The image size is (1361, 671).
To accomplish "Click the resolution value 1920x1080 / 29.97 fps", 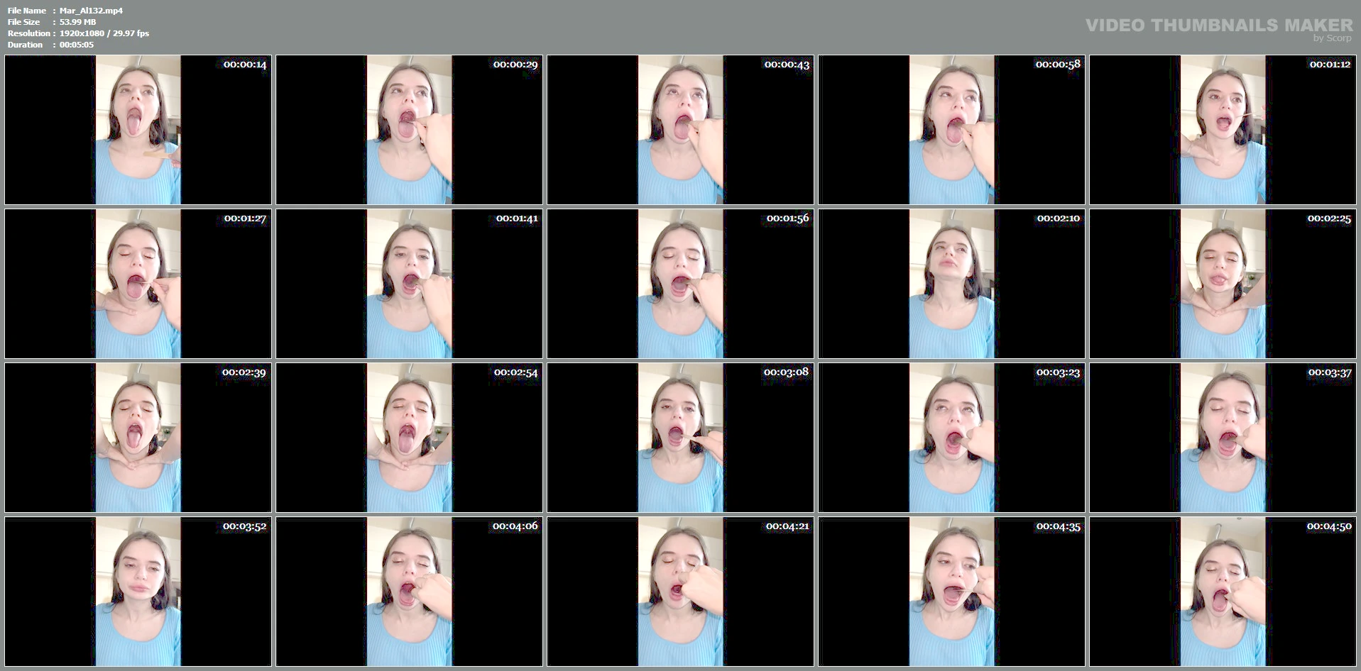I will click(x=104, y=33).
